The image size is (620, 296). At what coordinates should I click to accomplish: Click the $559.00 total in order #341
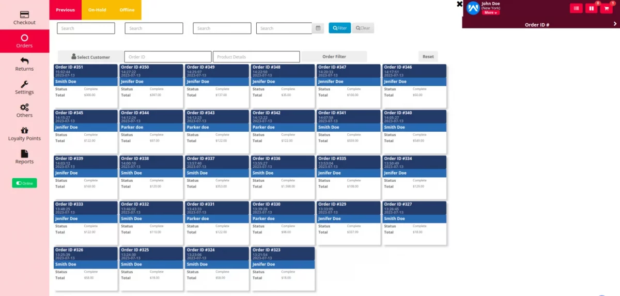pyautogui.click(x=352, y=141)
